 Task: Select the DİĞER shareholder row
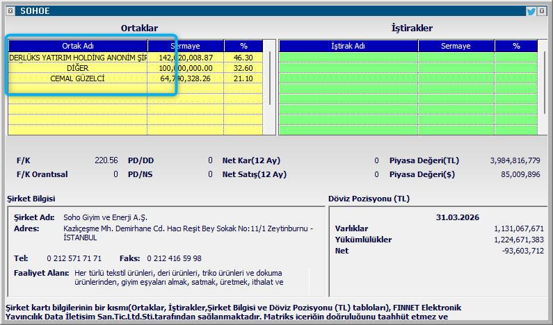point(78,68)
